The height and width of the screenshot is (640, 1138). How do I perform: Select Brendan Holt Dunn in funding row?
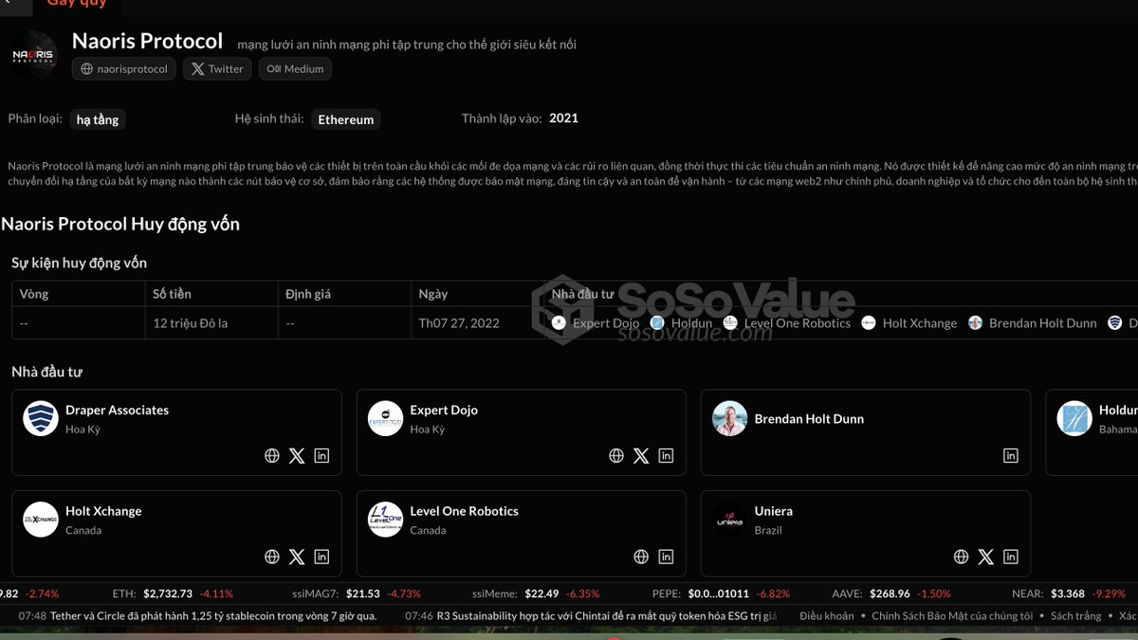[x=1032, y=323]
